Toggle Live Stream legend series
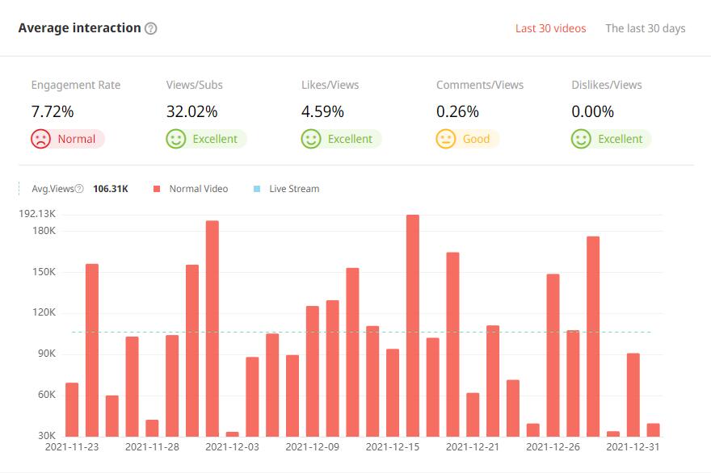Image resolution: width=711 pixels, height=473 pixels. (293, 189)
